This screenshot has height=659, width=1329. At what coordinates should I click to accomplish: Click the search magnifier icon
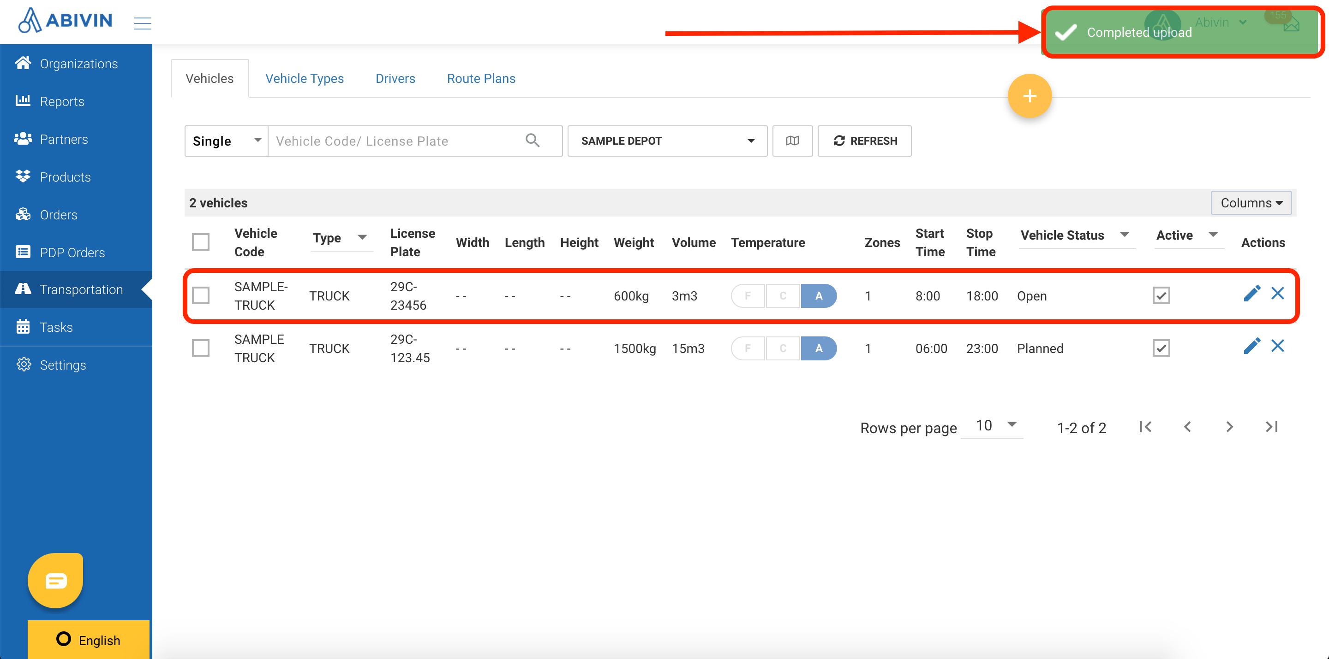tap(533, 140)
